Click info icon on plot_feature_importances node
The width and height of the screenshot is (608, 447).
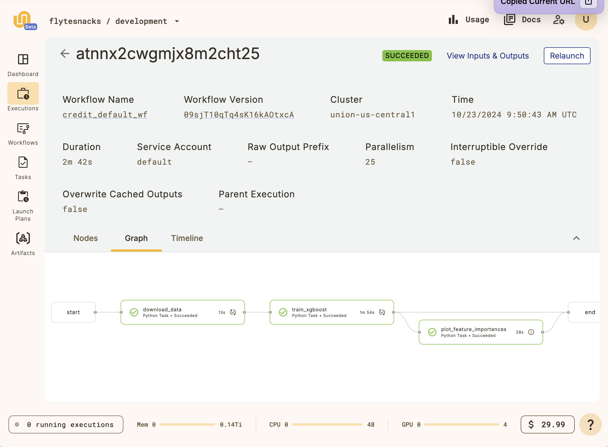coord(531,332)
